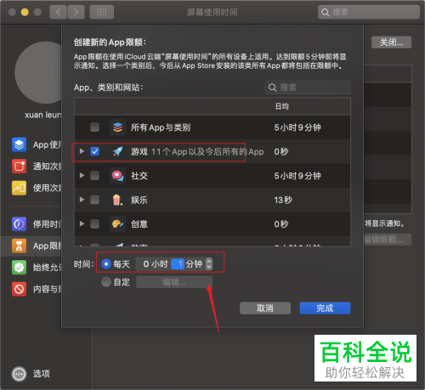Check the Entertainment category checkbox
Screen dimensions: 425x390
94,200
